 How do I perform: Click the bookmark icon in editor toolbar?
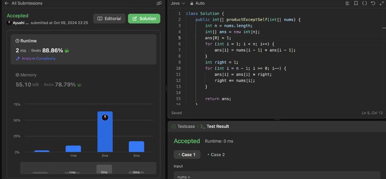(x=356, y=3)
